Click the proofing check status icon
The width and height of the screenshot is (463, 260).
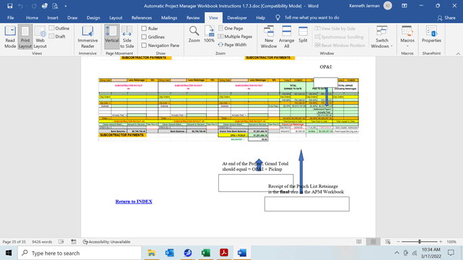click(61, 242)
